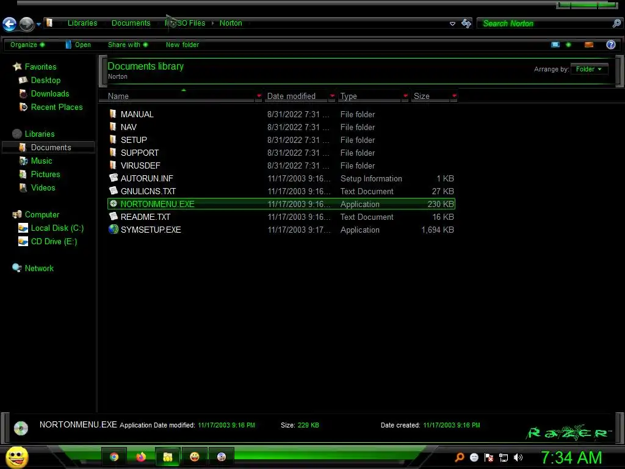
Task: Click the Explorer folder taskbar button
Action: pos(167,457)
